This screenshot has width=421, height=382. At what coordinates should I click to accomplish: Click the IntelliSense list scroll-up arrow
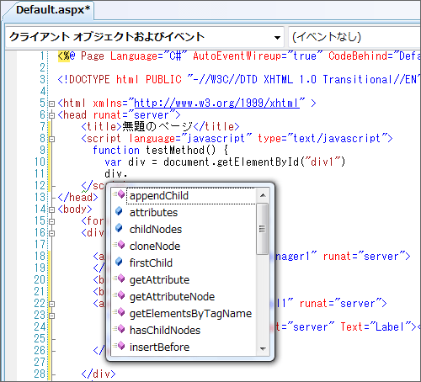tap(263, 195)
